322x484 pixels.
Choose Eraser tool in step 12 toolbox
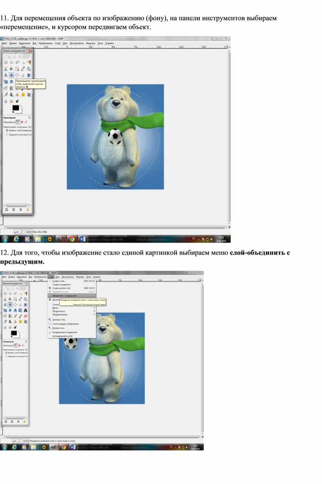[25, 316]
